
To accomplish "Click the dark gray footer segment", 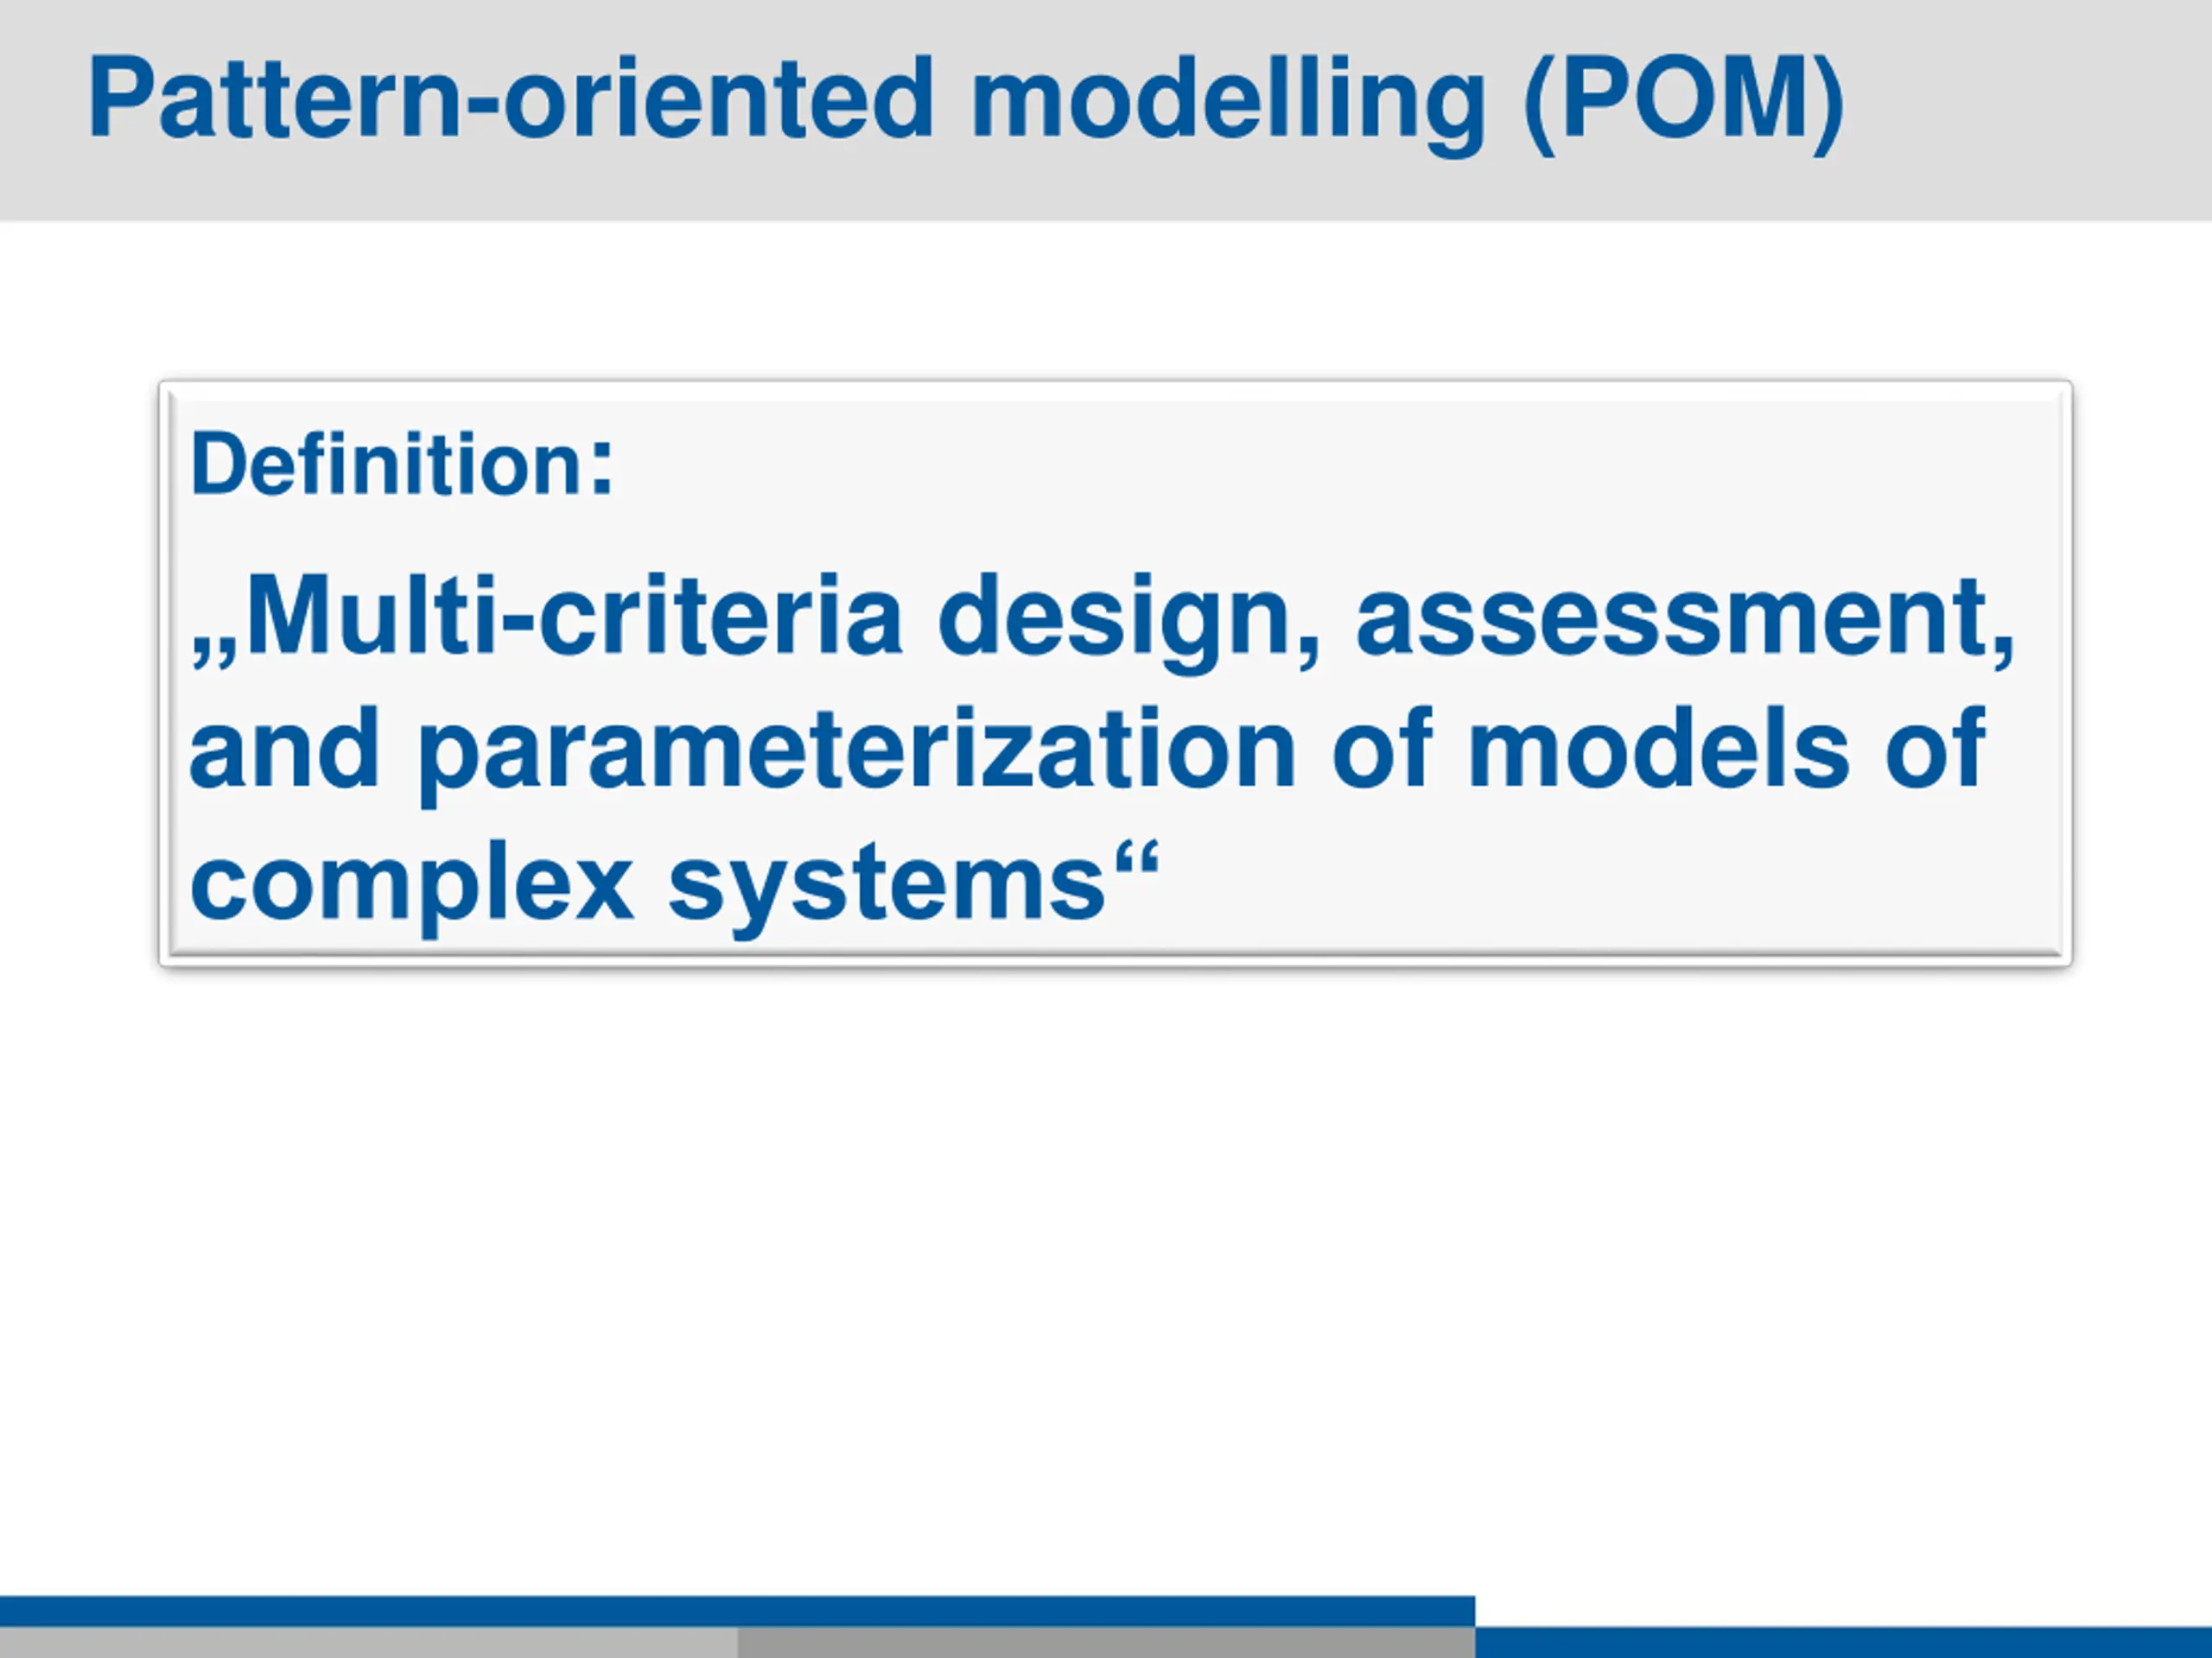I will click(1106, 1642).
